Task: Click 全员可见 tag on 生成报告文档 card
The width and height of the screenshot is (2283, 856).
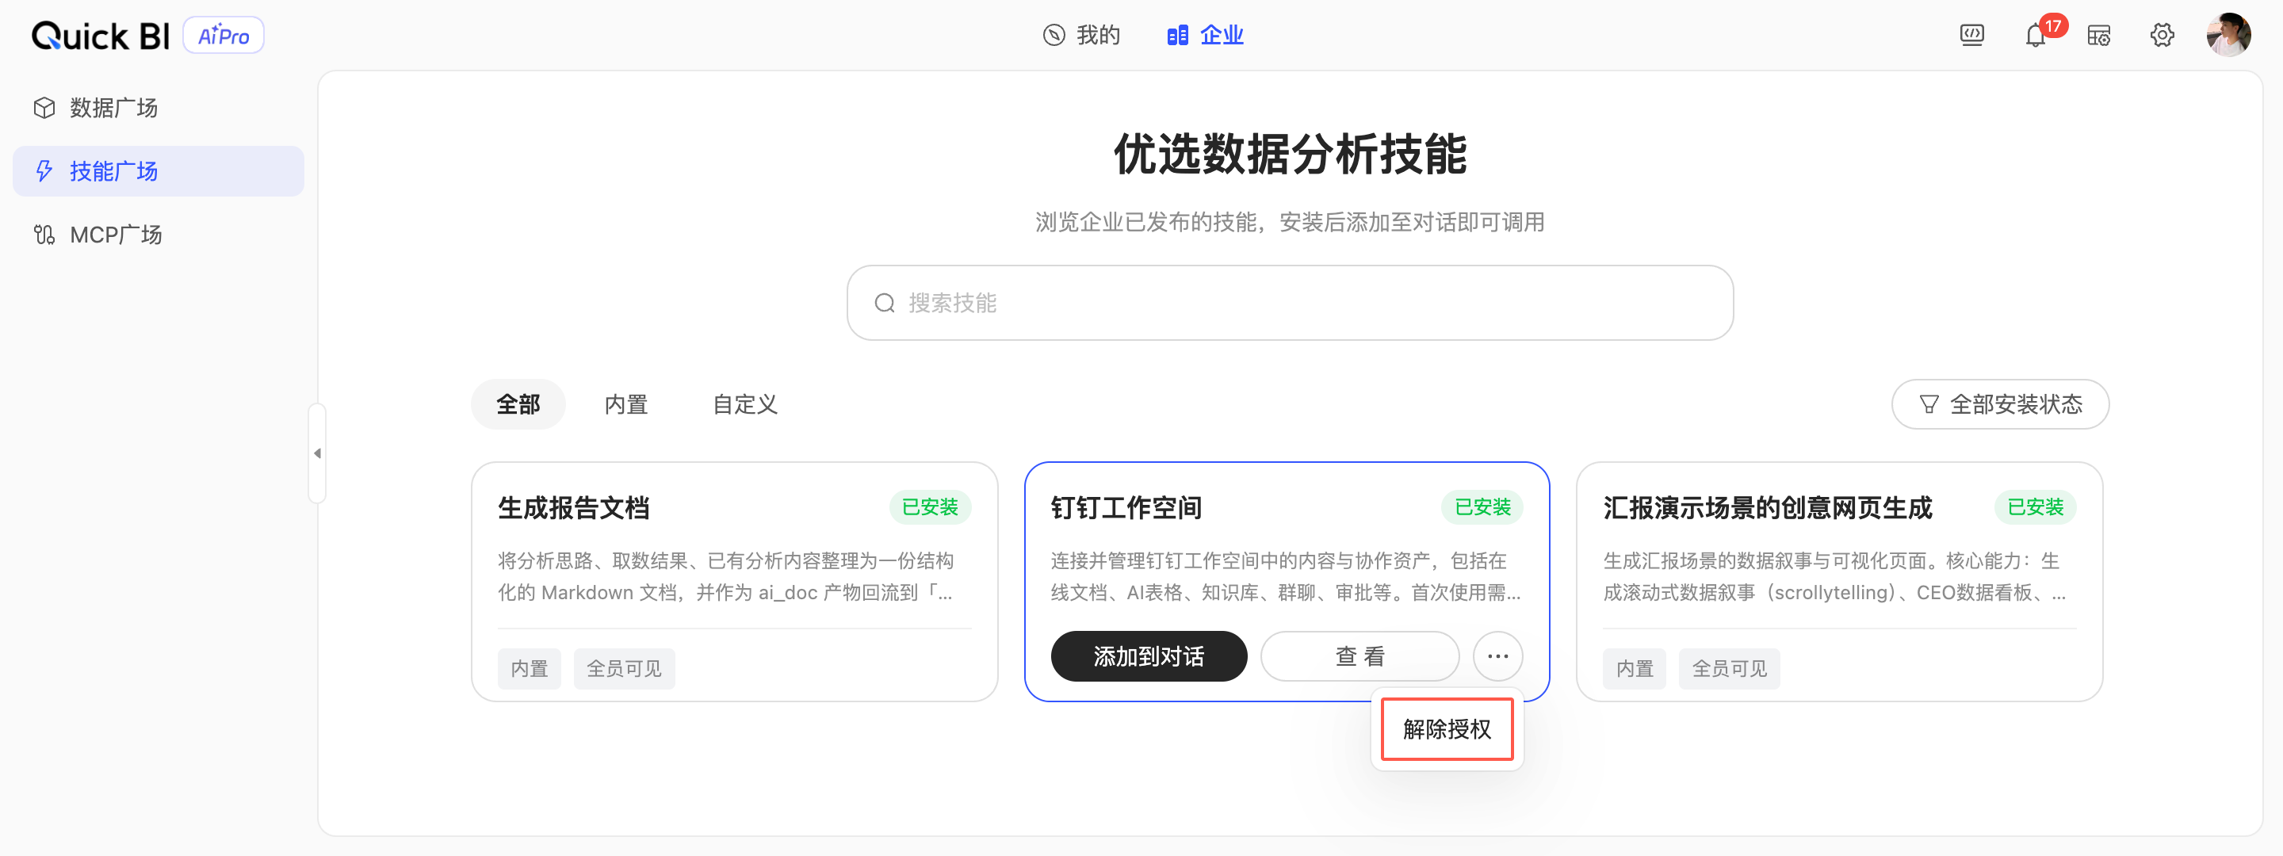Action: coord(624,668)
